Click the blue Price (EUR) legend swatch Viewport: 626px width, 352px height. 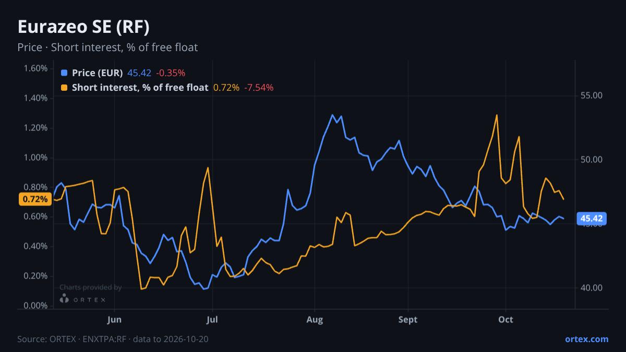click(x=64, y=73)
